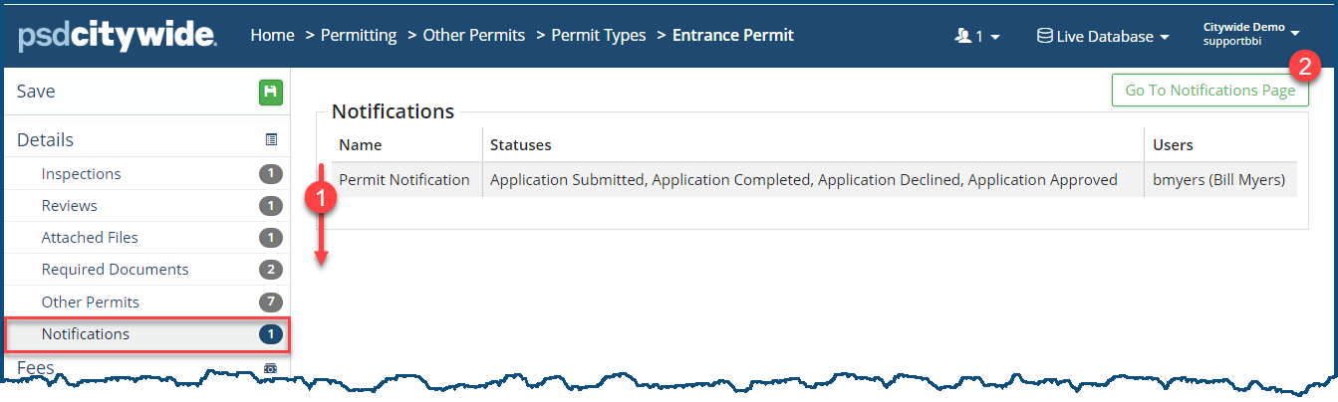
Task: Click Go To Notifications Page button
Action: tap(1209, 91)
